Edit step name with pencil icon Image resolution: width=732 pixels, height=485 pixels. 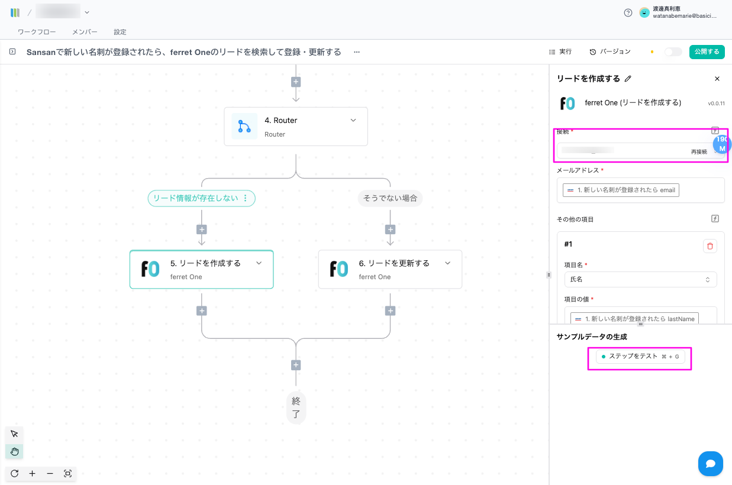[x=628, y=79]
